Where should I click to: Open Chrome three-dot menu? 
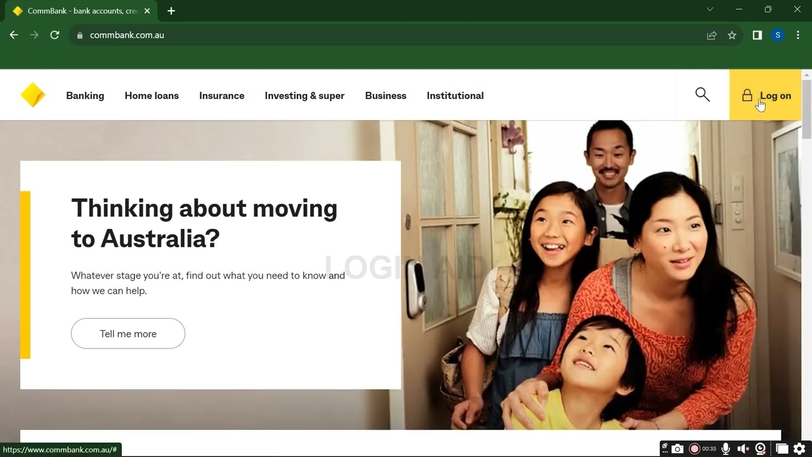coord(798,36)
